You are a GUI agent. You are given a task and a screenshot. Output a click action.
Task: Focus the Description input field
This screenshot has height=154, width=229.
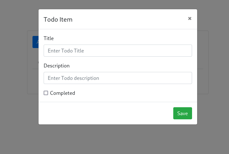118,78
